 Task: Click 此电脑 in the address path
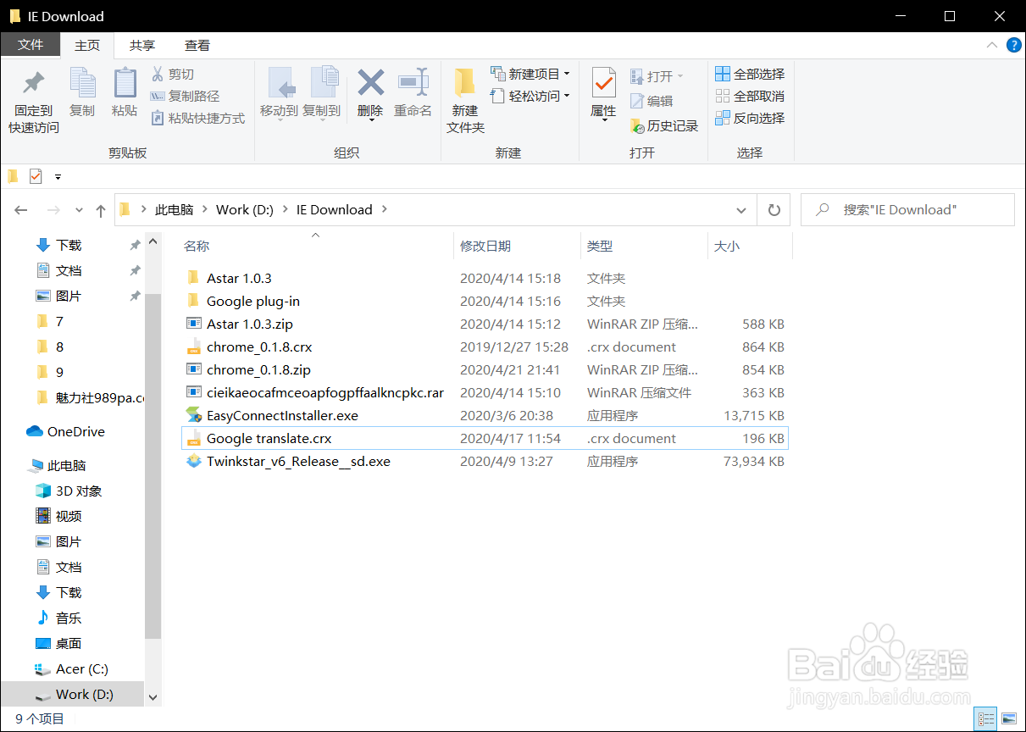(x=174, y=210)
